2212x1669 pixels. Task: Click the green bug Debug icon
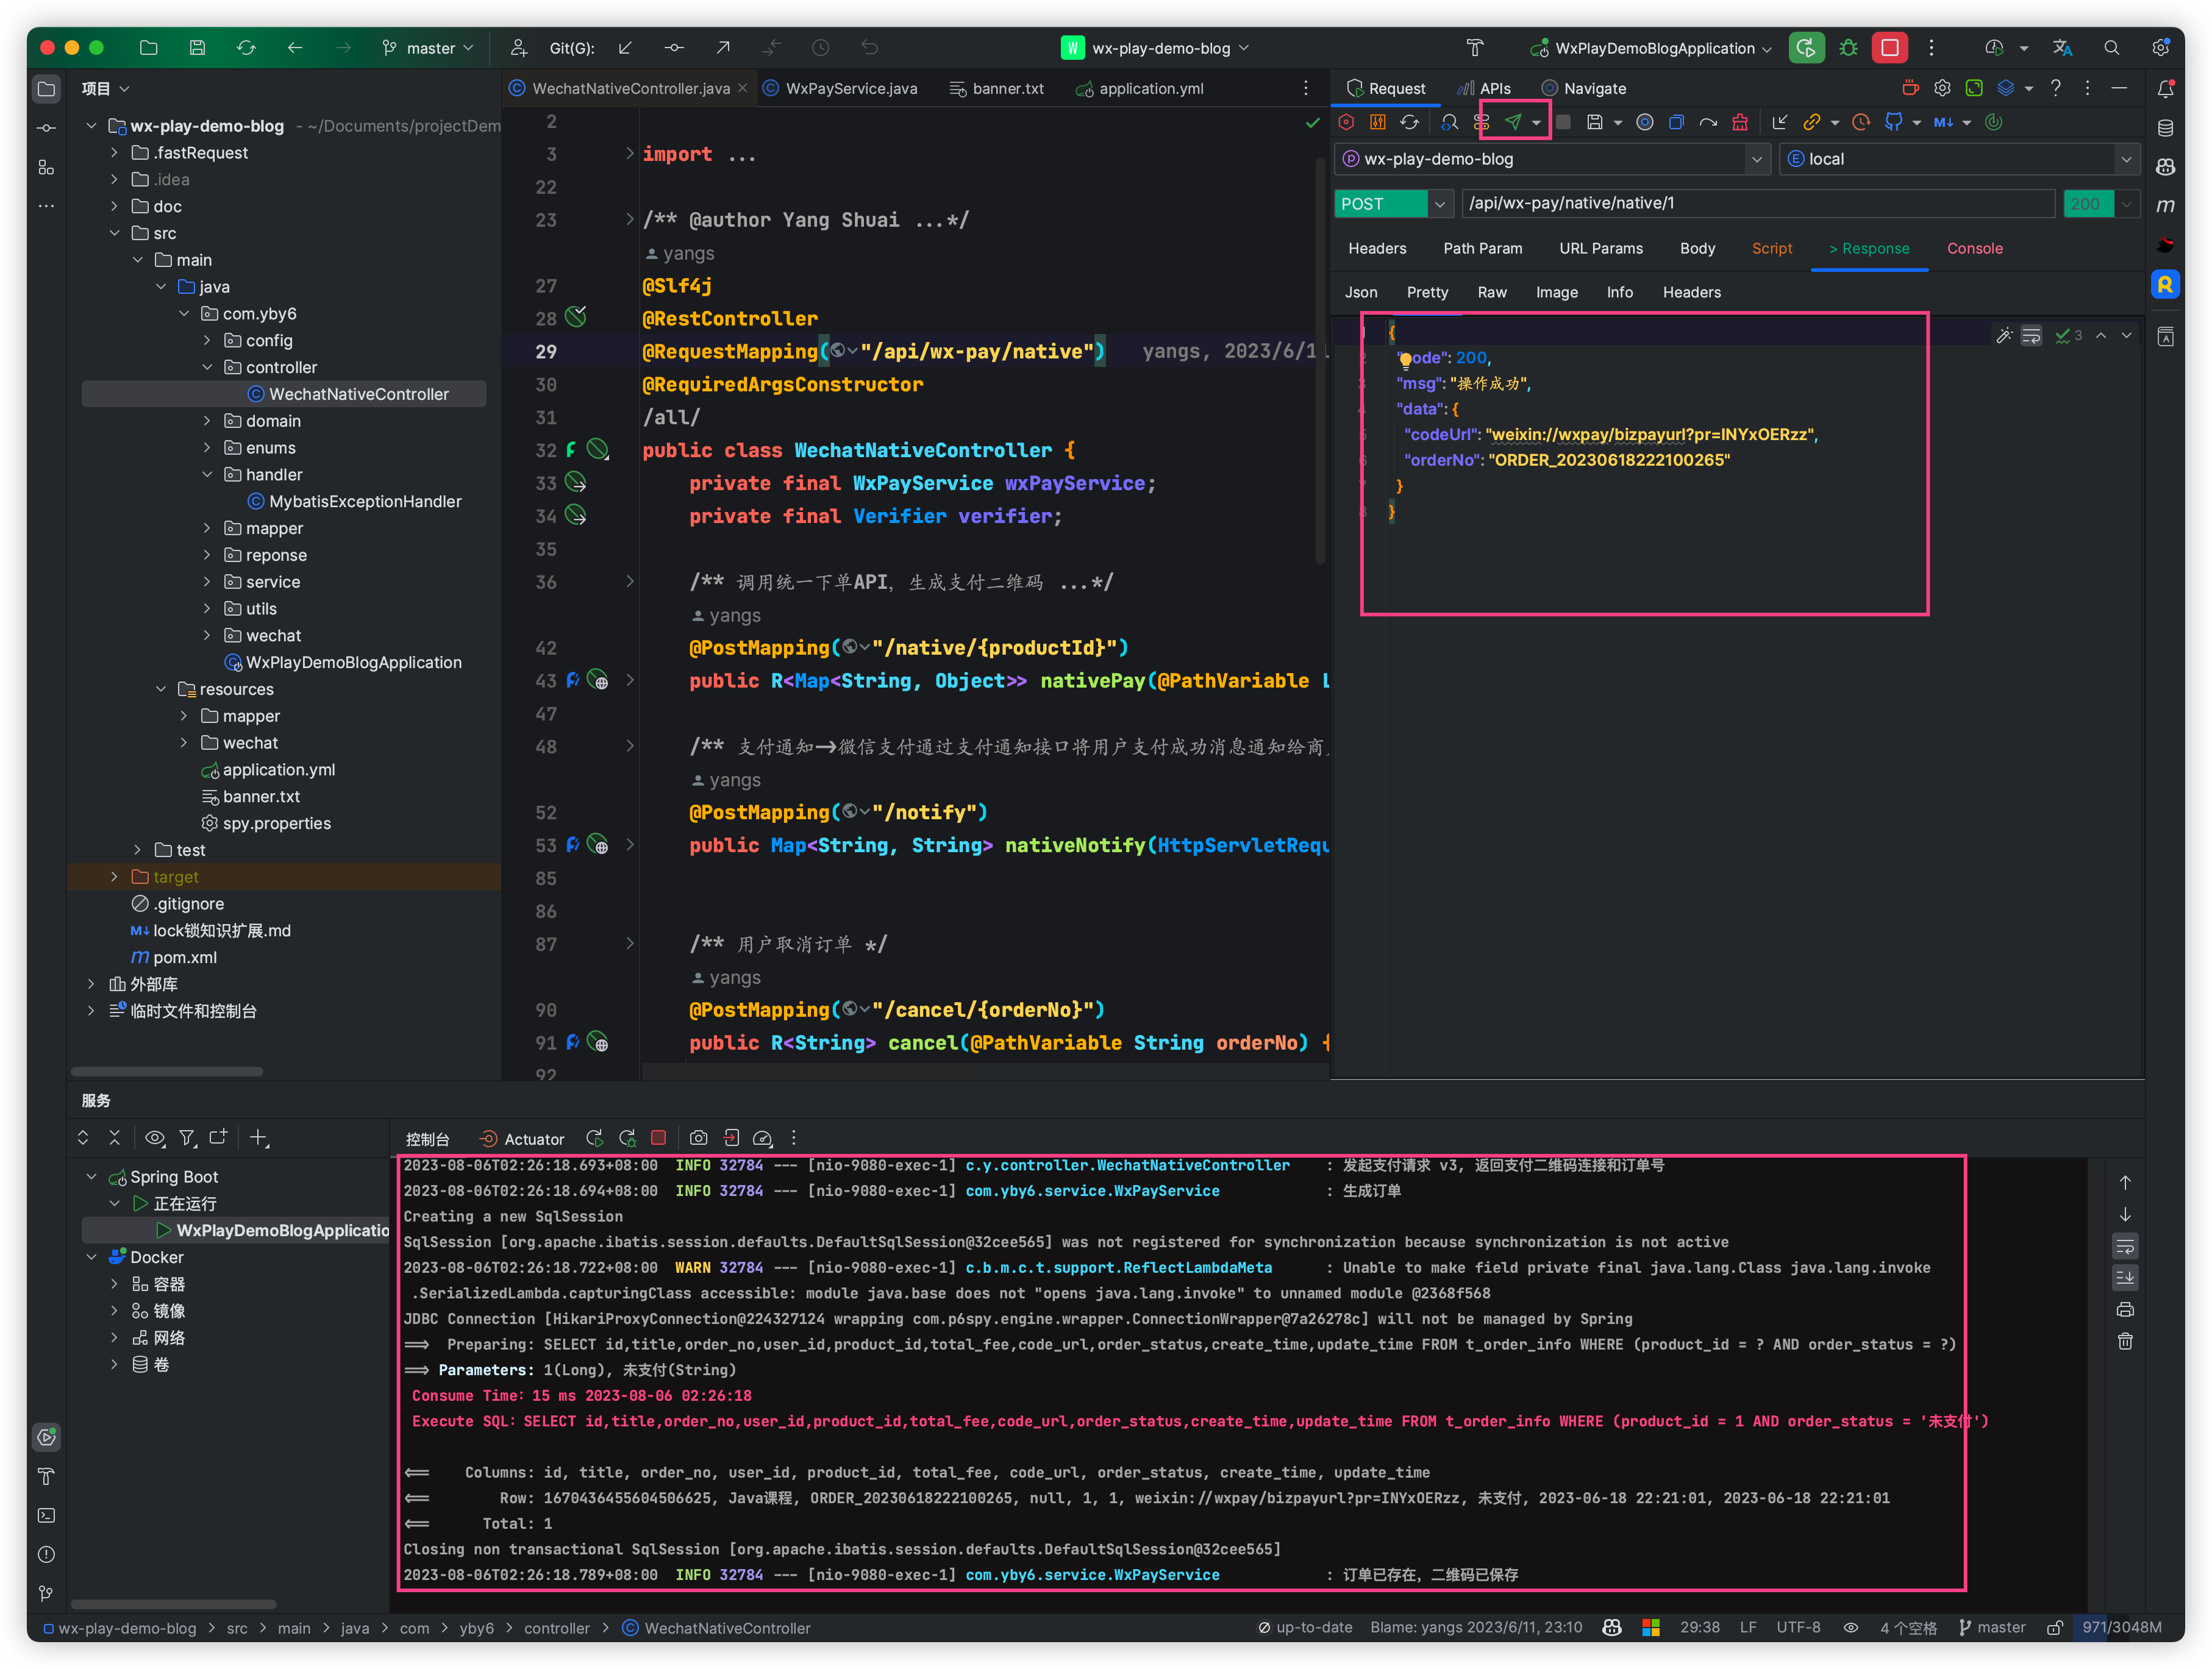click(1848, 48)
